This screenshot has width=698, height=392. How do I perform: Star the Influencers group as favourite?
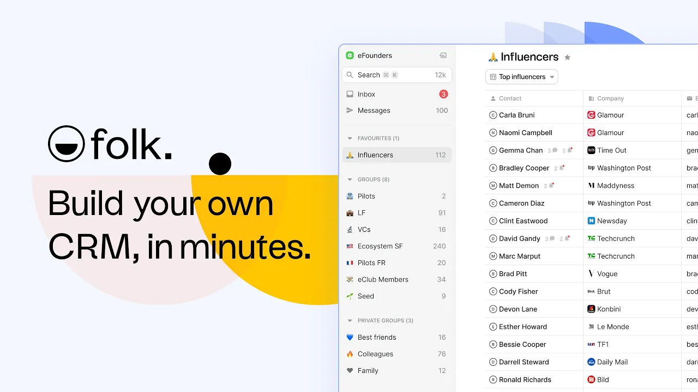[567, 57]
